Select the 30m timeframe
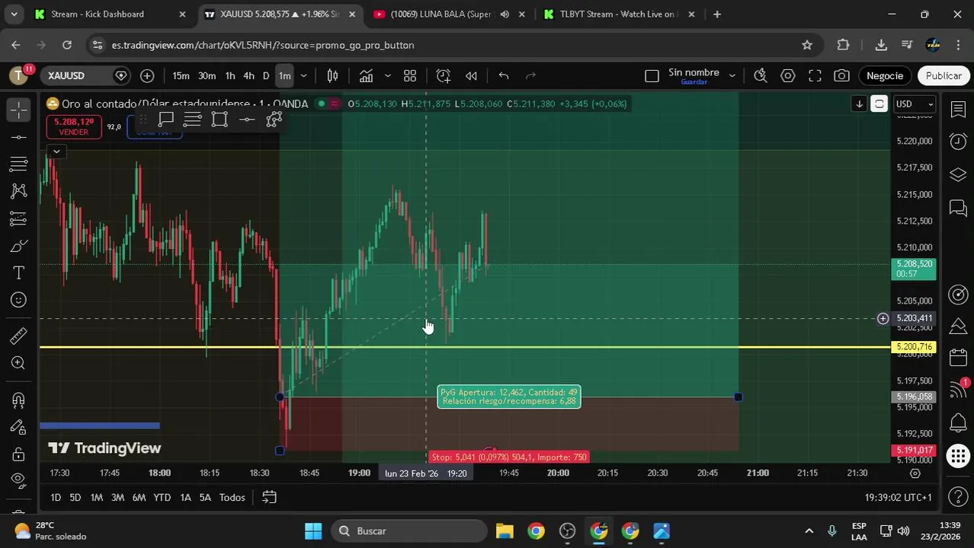This screenshot has width=974, height=548. coord(207,75)
